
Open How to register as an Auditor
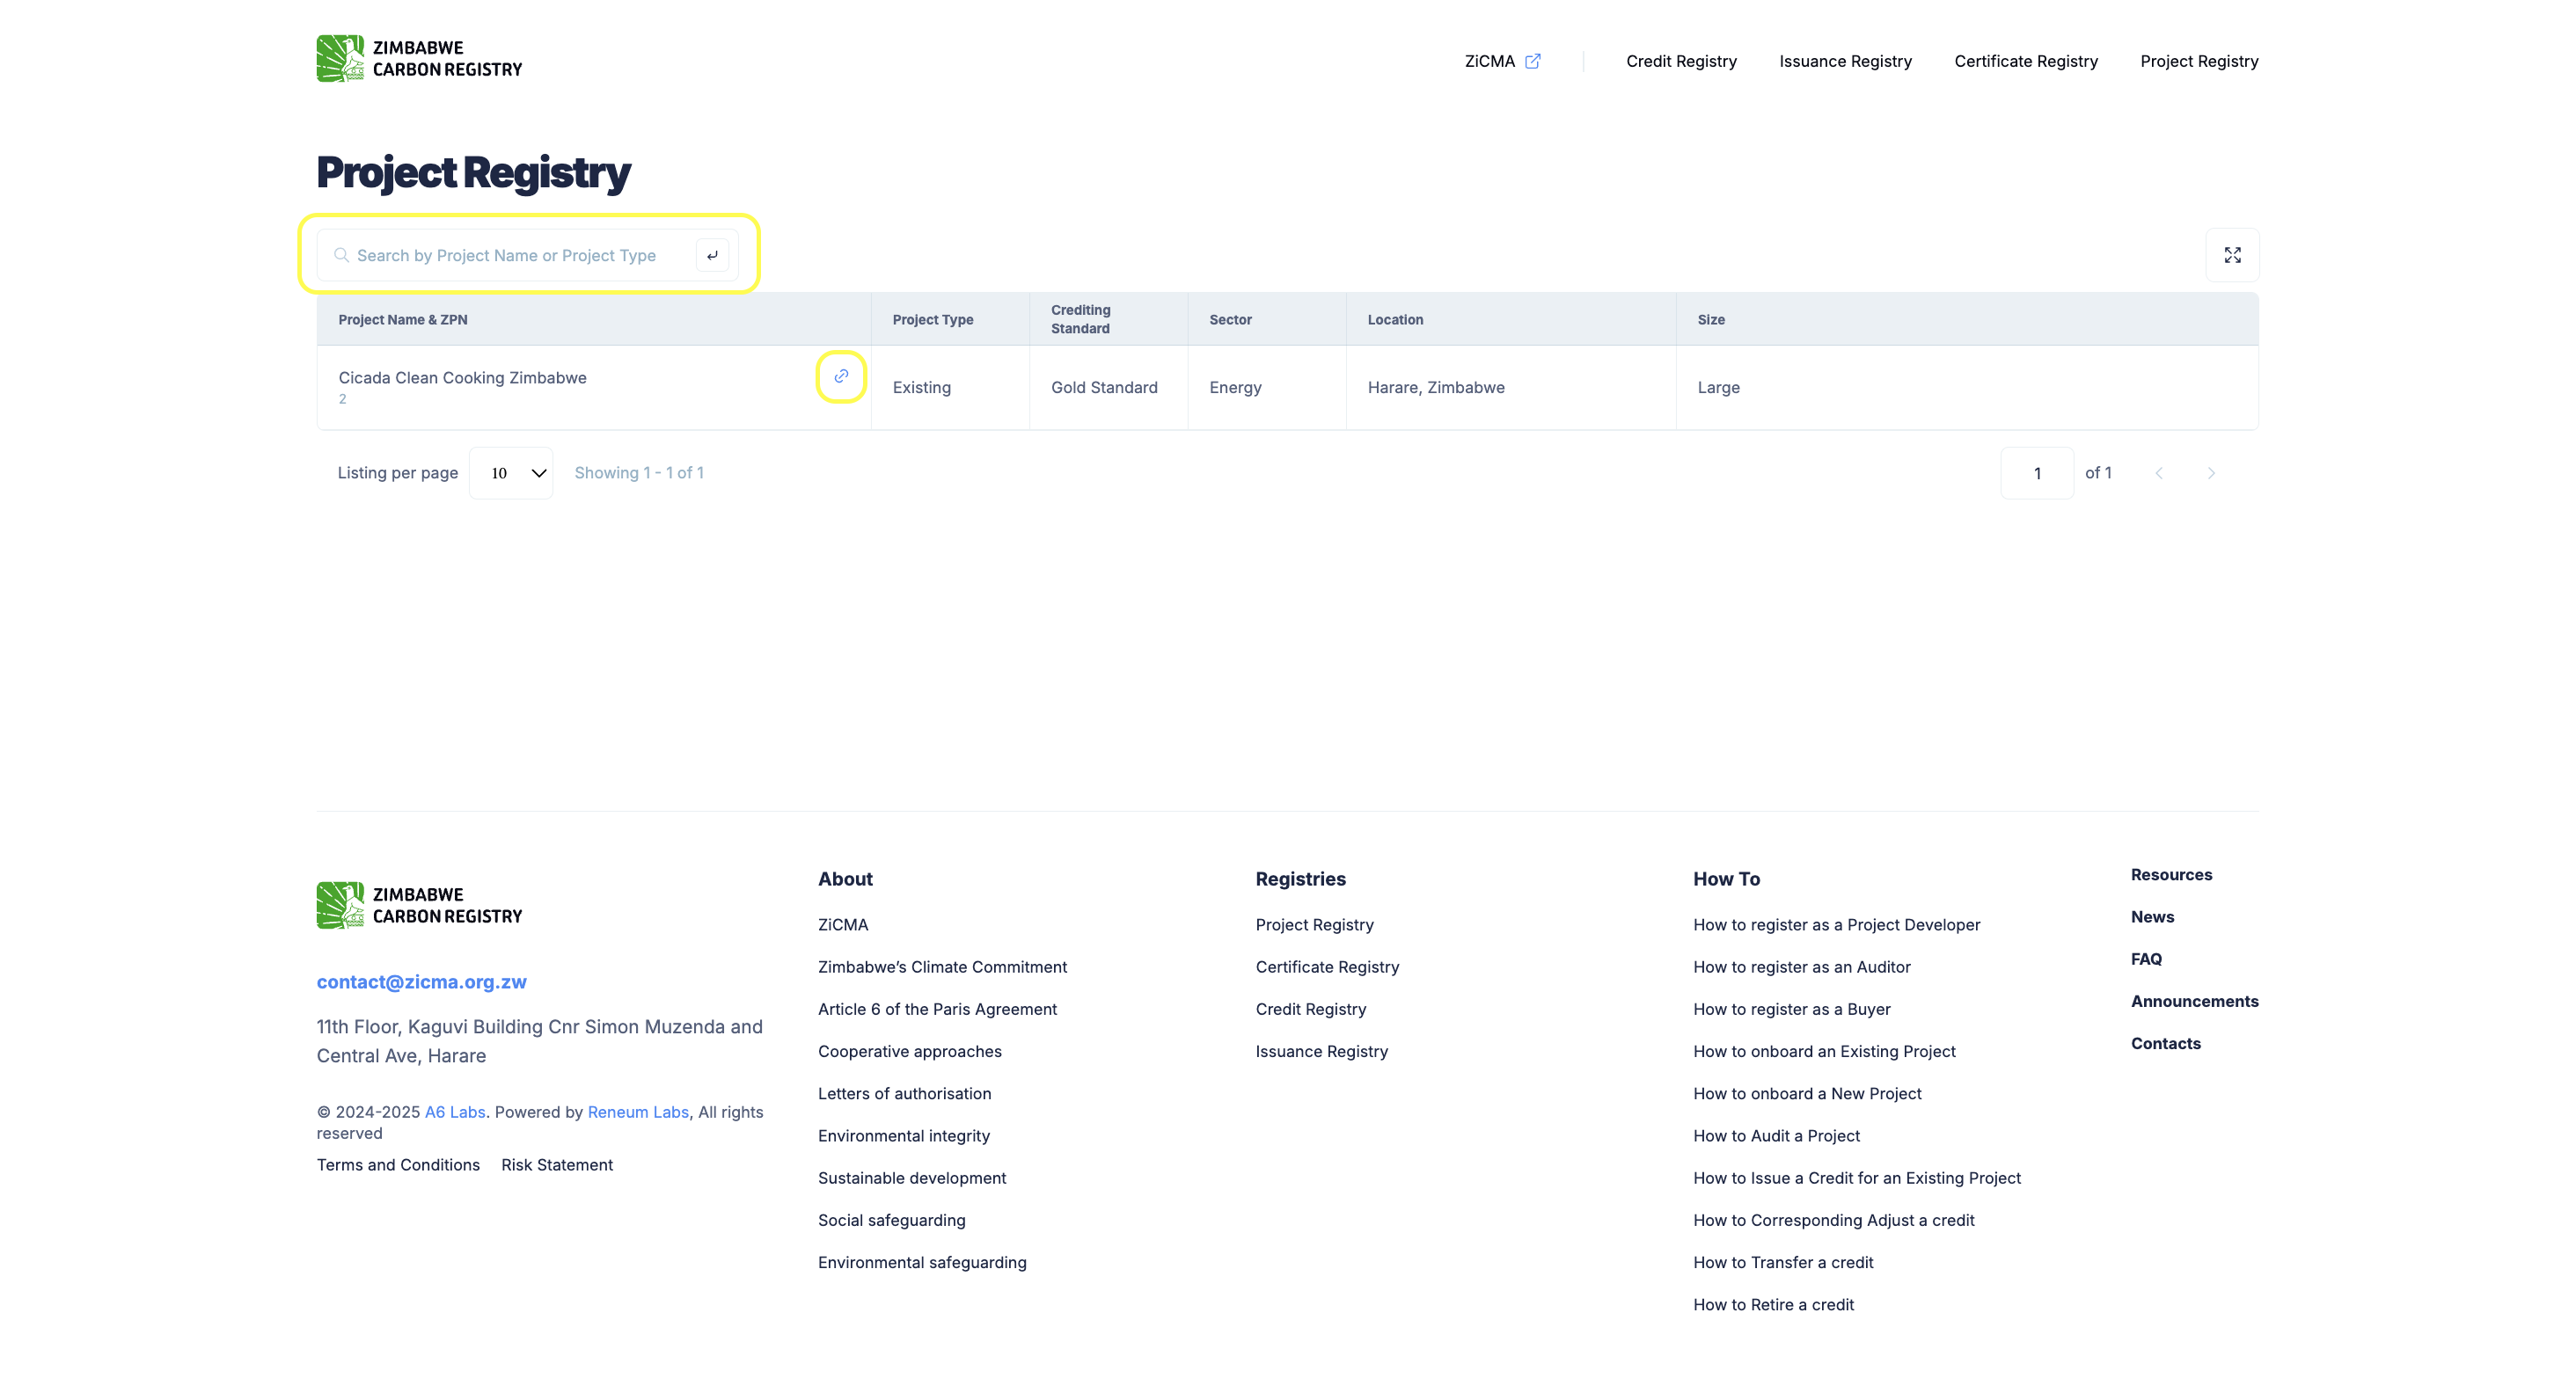[x=1802, y=967]
